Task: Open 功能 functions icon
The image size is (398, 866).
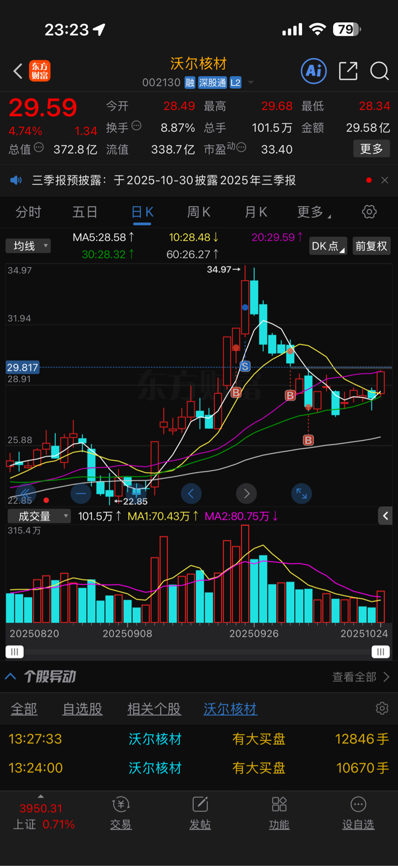Action: point(279,814)
